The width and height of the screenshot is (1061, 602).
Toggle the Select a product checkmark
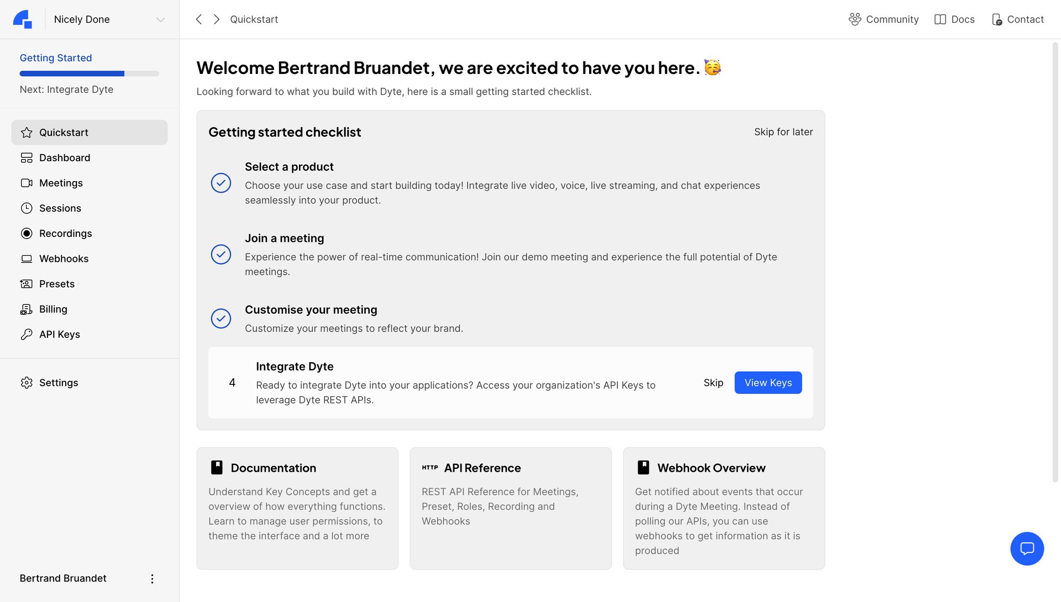tap(221, 183)
